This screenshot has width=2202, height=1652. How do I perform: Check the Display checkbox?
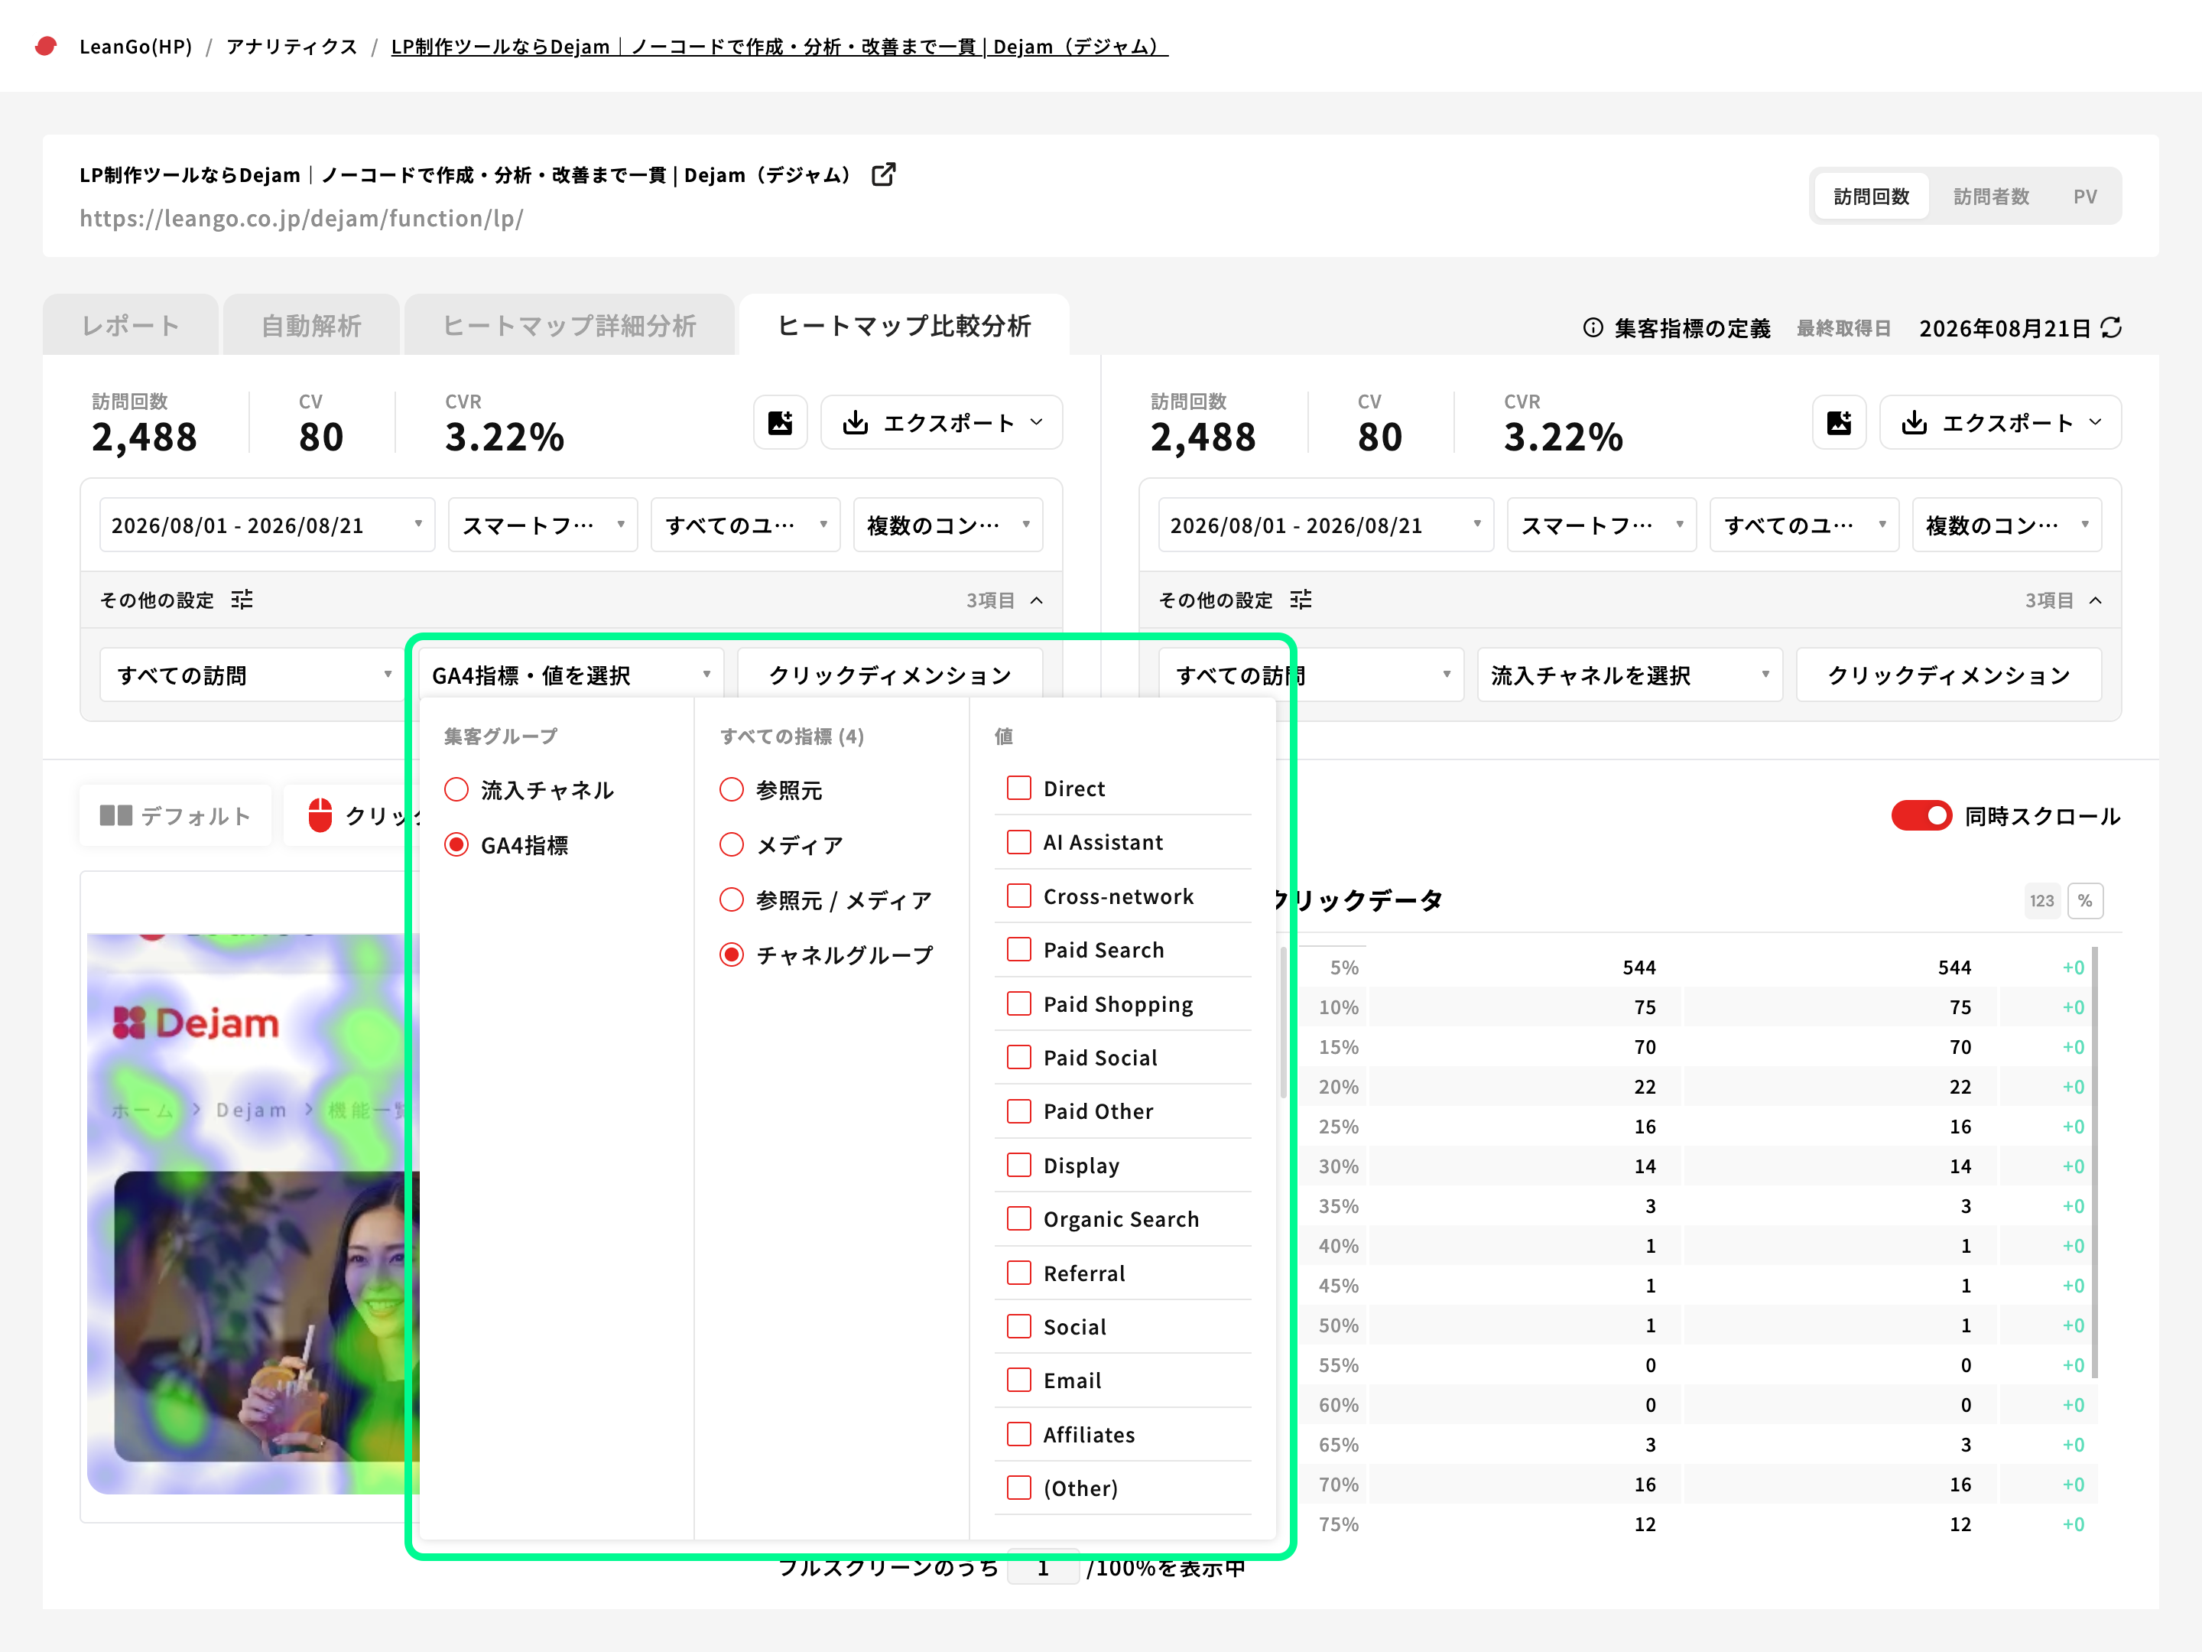[x=1018, y=1164]
